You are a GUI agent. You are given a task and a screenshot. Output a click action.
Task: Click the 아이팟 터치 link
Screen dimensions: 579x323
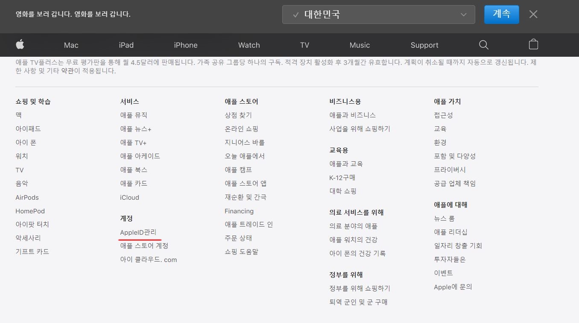[x=32, y=224]
